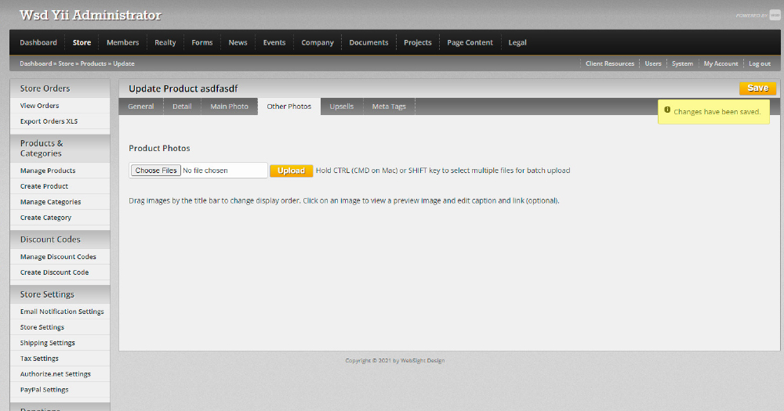Screen dimensions: 784x411
Task: Click the Log out link
Action: point(760,63)
